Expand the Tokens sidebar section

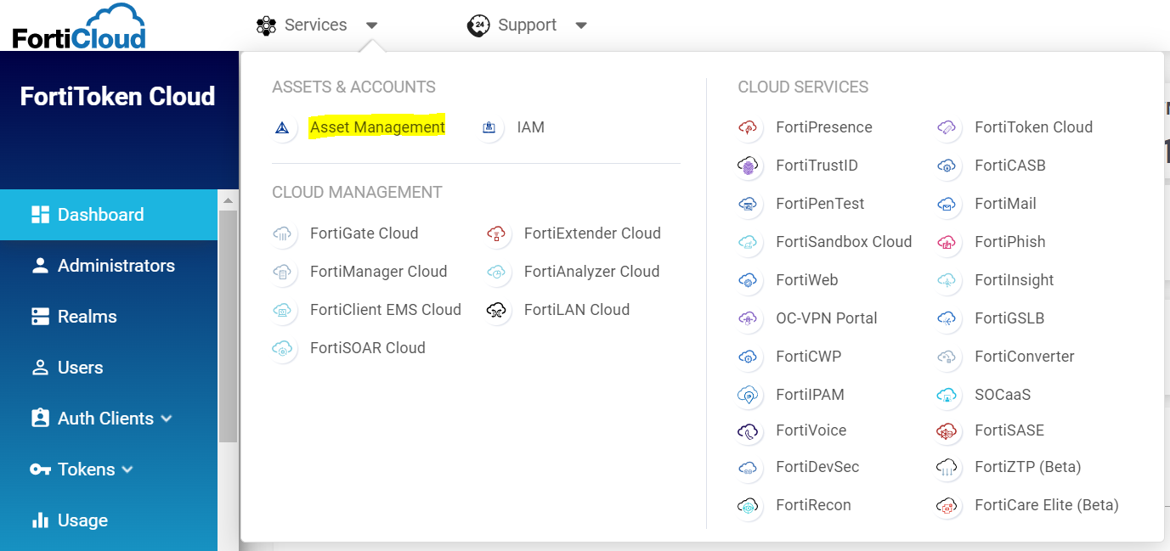(85, 469)
